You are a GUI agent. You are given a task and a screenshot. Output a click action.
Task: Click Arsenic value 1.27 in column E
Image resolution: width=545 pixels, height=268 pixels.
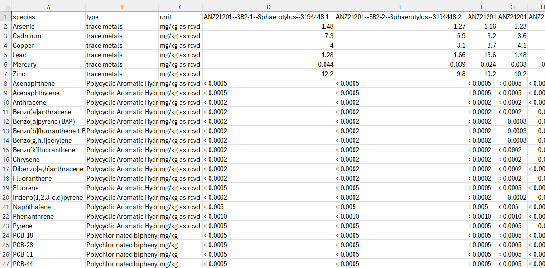click(x=401, y=26)
